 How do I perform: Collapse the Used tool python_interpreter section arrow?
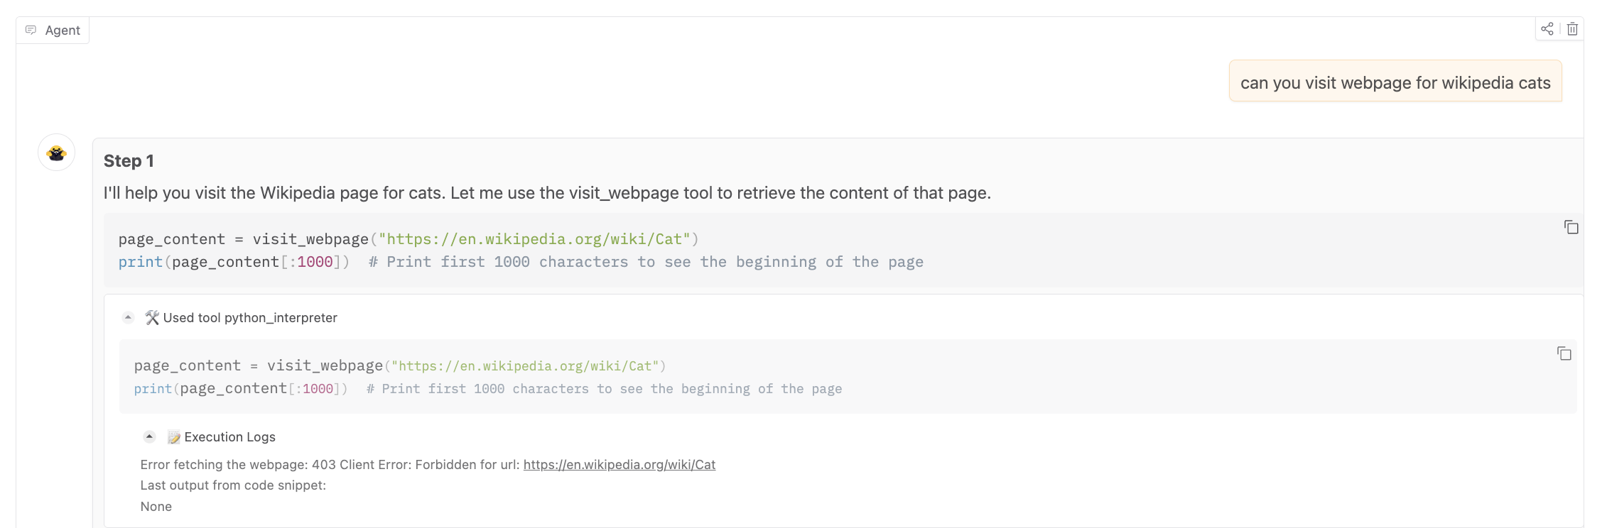coord(128,317)
